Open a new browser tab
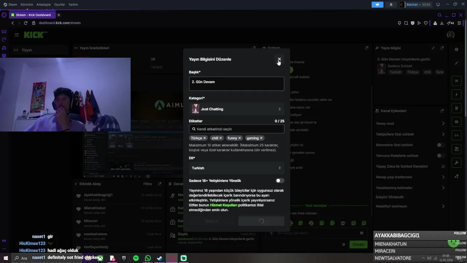Viewport: 467px width, 263px height. (58, 15)
